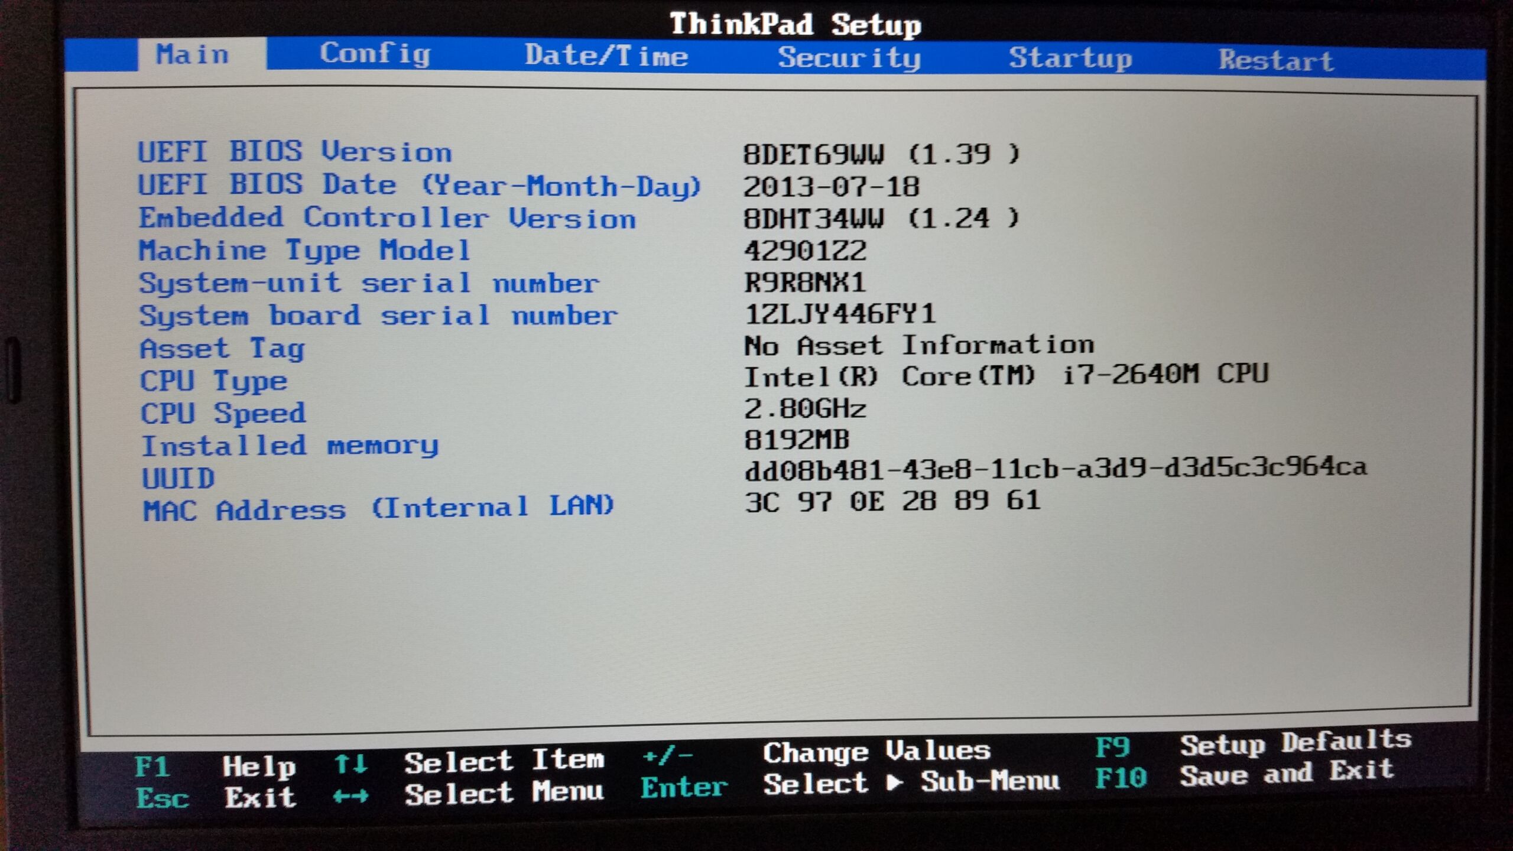The width and height of the screenshot is (1513, 851).
Task: Select BIOS version value 8DET69WW (1.39)
Action: click(882, 154)
